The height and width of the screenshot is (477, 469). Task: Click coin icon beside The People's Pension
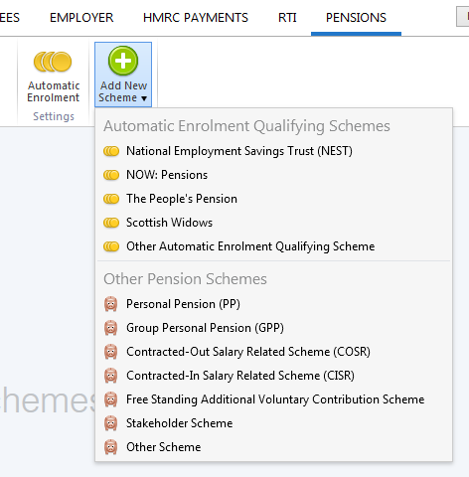point(111,199)
